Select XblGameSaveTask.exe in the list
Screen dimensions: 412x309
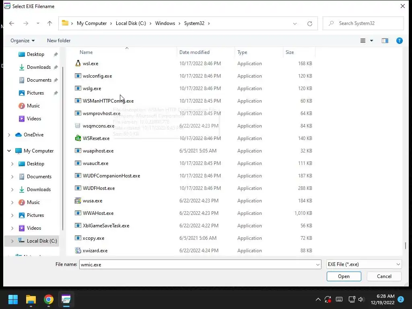click(106, 225)
